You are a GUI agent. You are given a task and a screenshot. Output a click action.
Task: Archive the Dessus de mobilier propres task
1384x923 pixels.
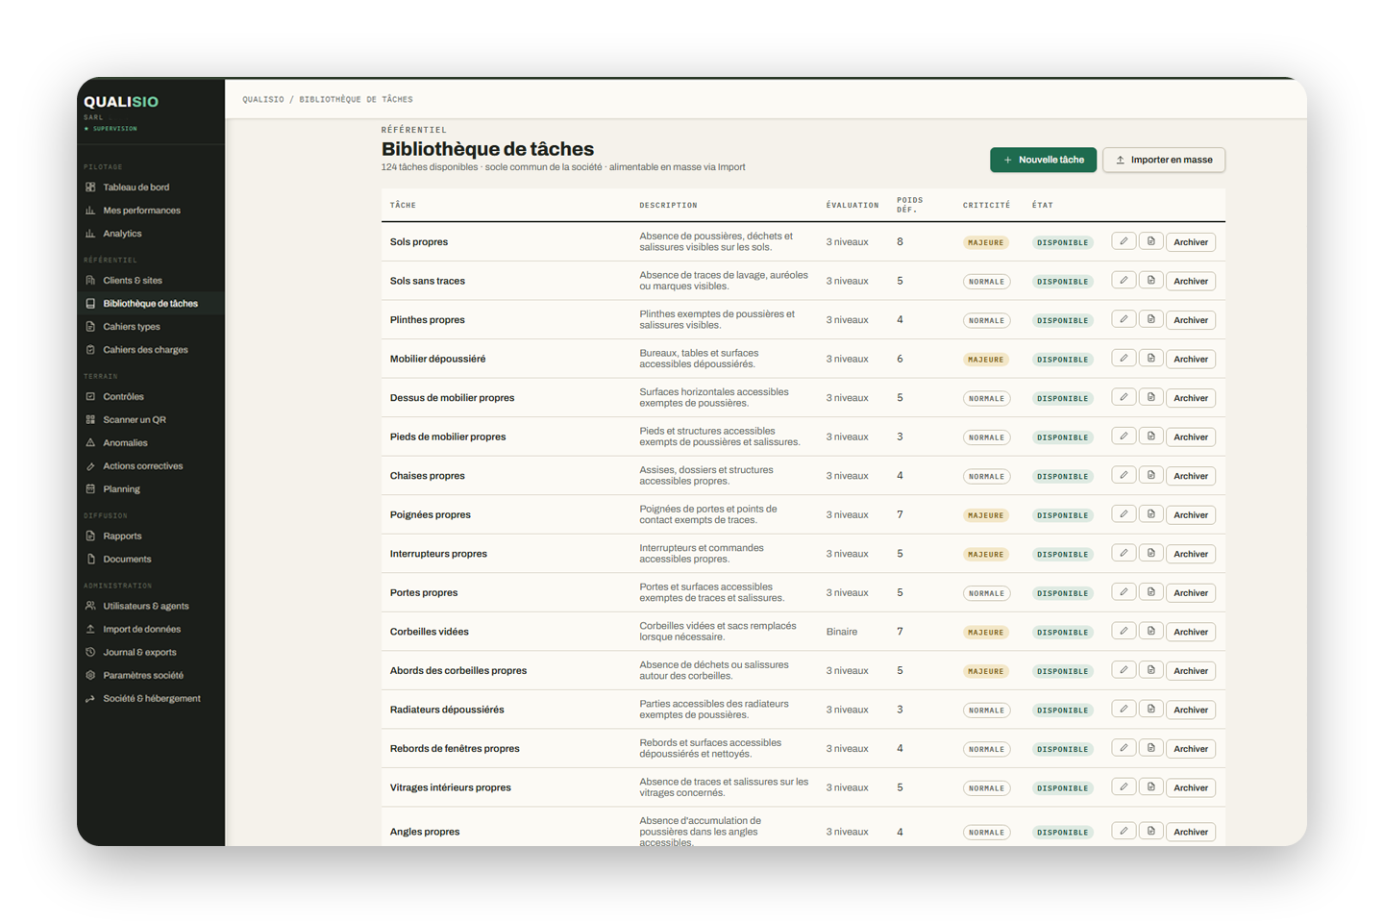point(1190,397)
